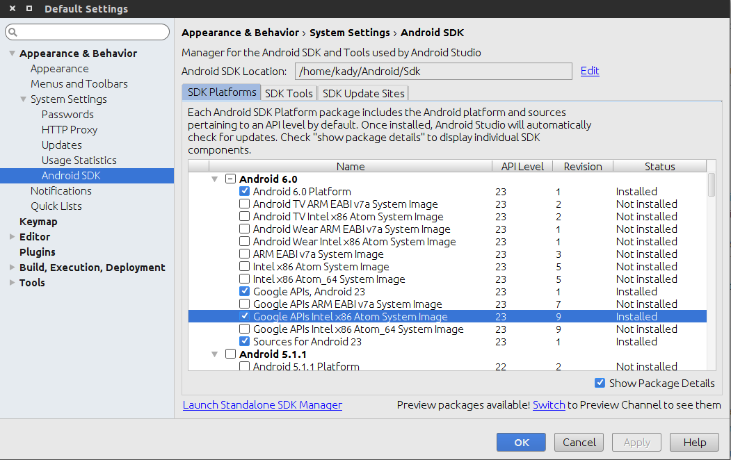Disable Show Package Details

coord(600,383)
